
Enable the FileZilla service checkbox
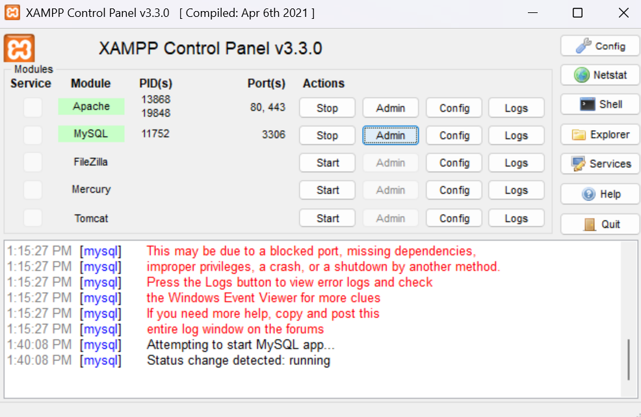coord(33,162)
